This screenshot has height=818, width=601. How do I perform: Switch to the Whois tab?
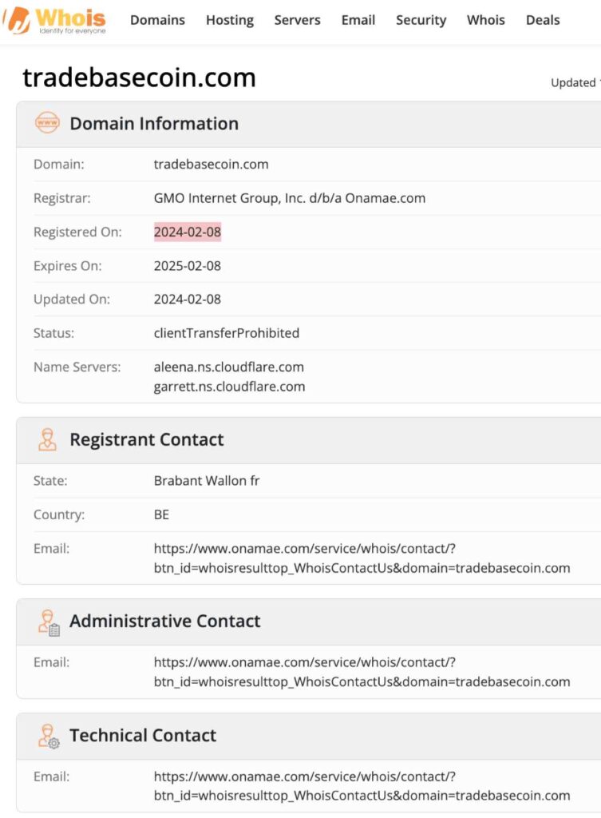(x=485, y=20)
